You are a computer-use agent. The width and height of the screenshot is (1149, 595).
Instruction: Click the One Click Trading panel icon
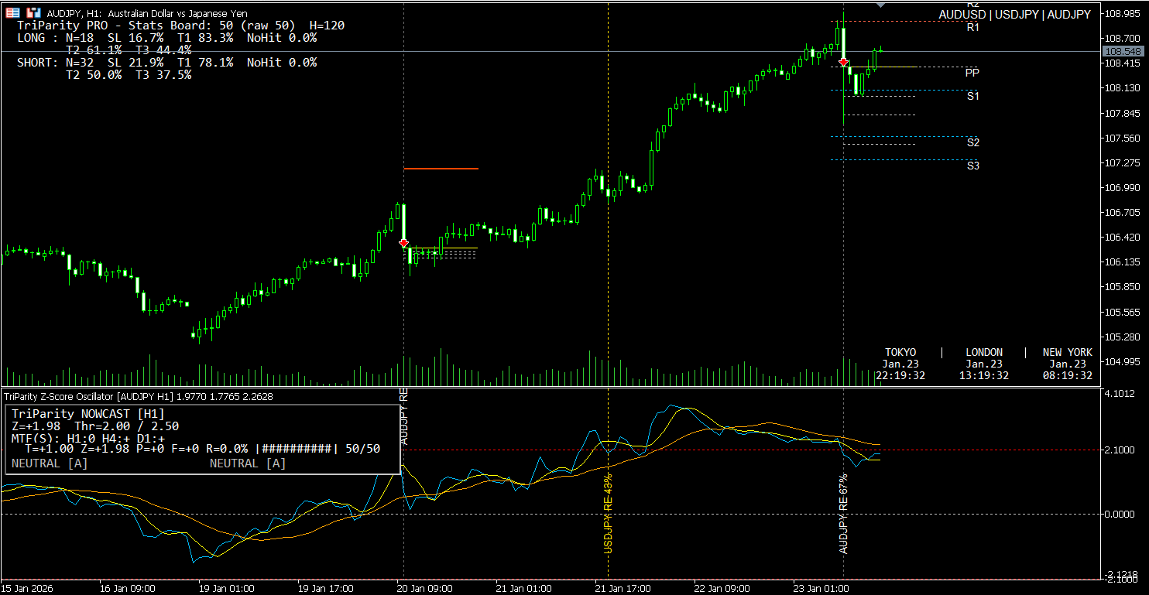tap(14, 13)
